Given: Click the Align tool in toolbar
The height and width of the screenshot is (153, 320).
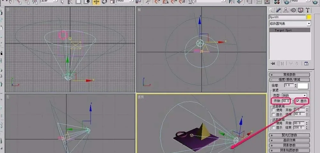Looking at the screenshot, I should [240, 2].
